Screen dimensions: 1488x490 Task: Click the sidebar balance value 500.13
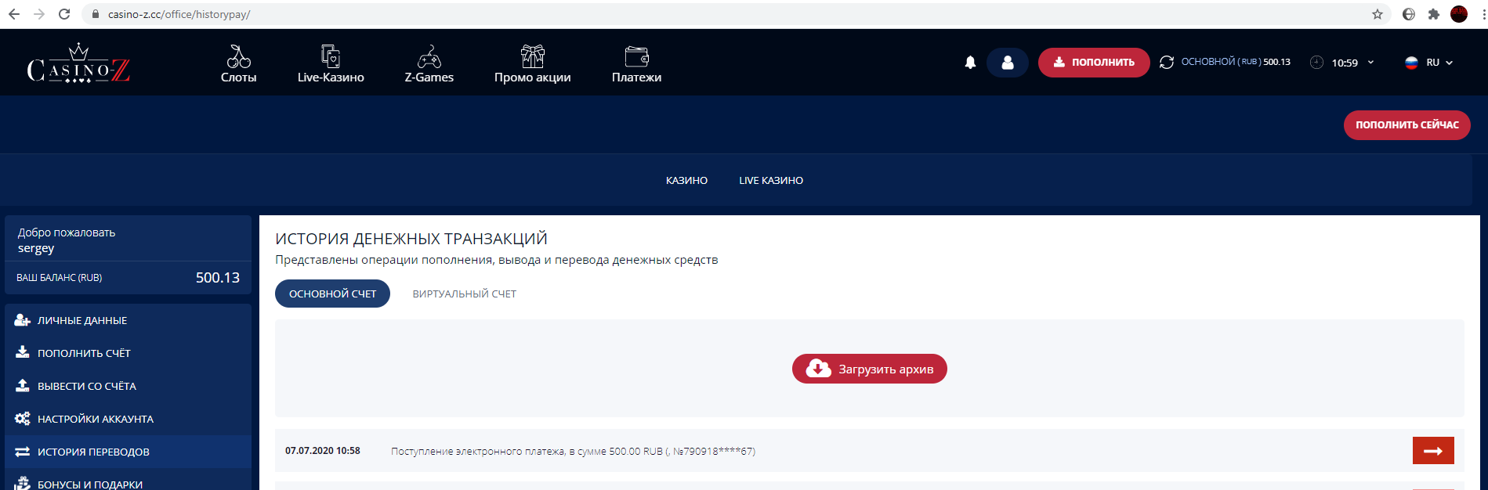pyautogui.click(x=218, y=278)
